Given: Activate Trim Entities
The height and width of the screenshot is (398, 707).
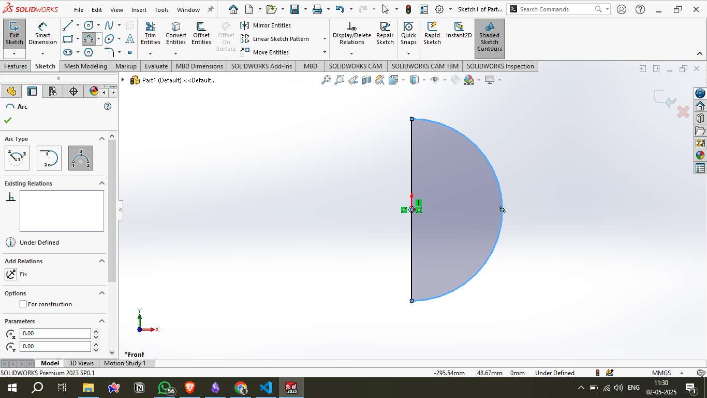Looking at the screenshot, I should (x=151, y=34).
